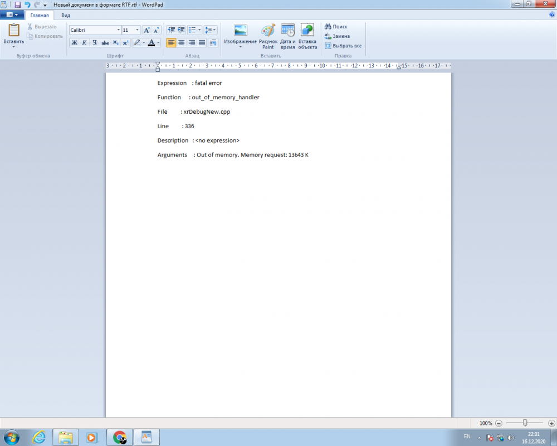Click Выбрать все select all button
The width and height of the screenshot is (557, 446).
tap(343, 46)
